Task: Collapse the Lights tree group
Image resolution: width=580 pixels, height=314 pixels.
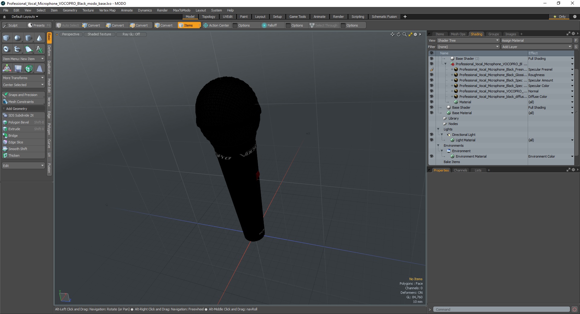Action: pos(438,129)
